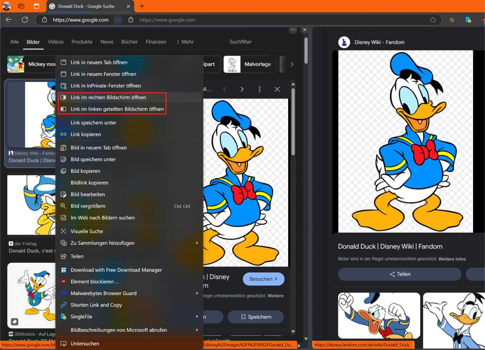The height and width of the screenshot is (350, 485).
Task: Click the Weitere Infos link
Action: coord(453,259)
